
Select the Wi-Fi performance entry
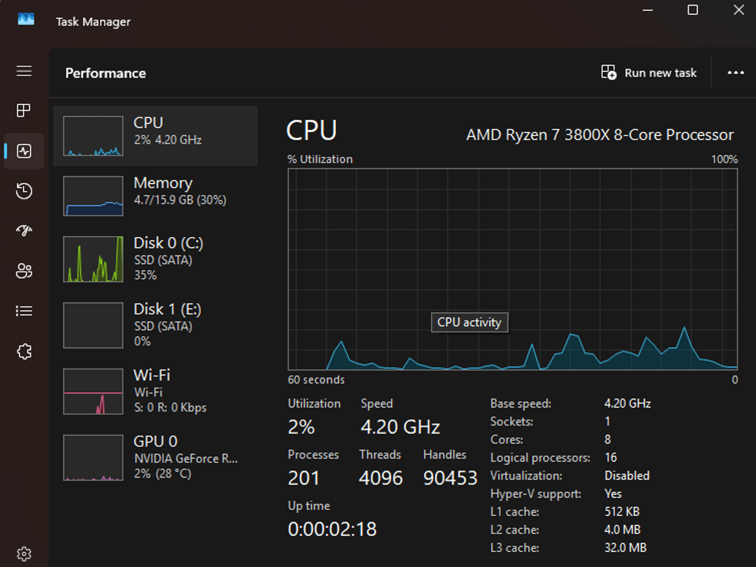pyautogui.click(x=155, y=391)
